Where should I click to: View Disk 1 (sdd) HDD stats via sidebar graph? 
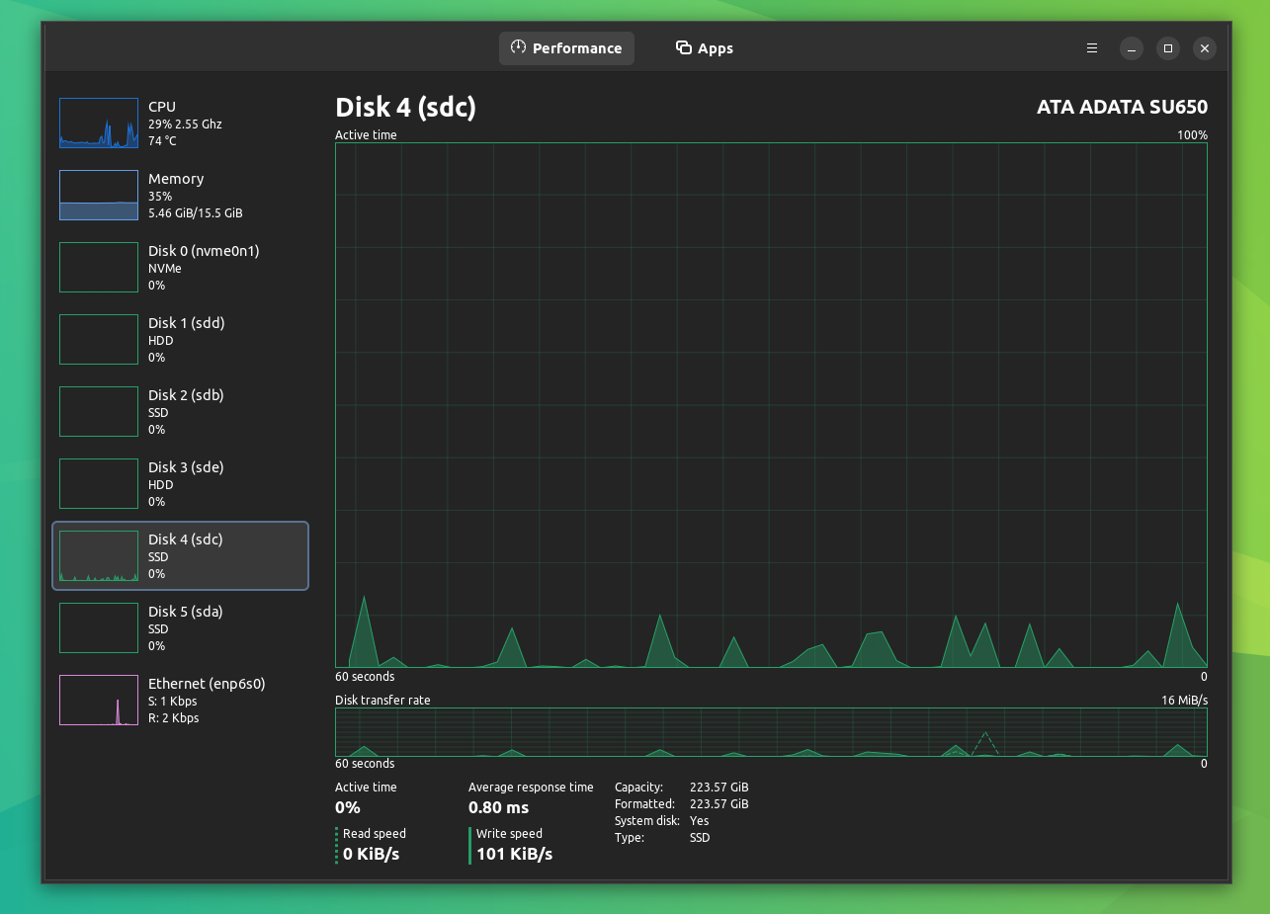(98, 339)
